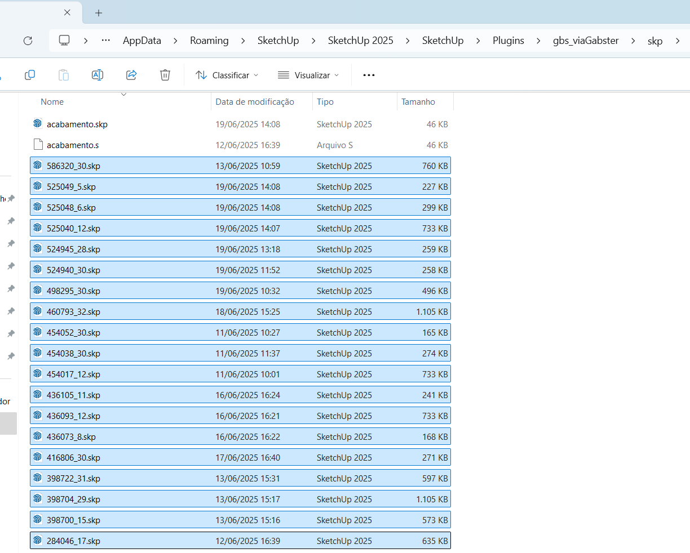Screen dimensions: 690x553
Task: Click the date 12/06/2025 16:39 of acabamento.s
Action: click(x=247, y=145)
